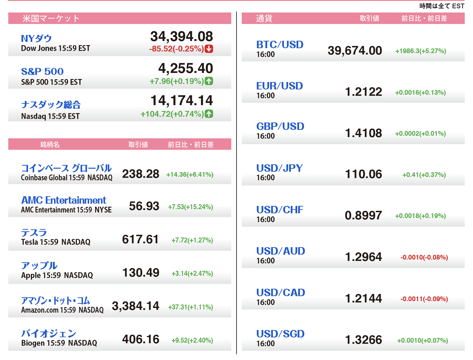Open the テスラ stock link

coord(34,233)
